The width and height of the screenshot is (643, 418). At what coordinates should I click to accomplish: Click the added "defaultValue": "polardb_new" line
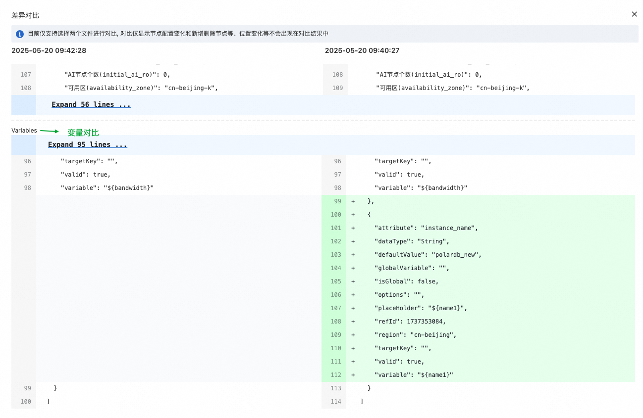pos(428,255)
